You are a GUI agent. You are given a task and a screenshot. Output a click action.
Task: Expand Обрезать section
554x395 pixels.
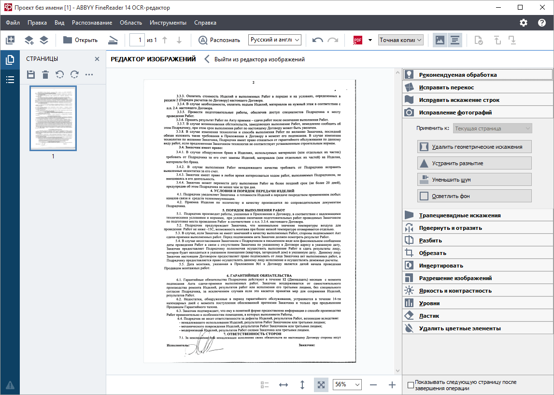[478, 253]
